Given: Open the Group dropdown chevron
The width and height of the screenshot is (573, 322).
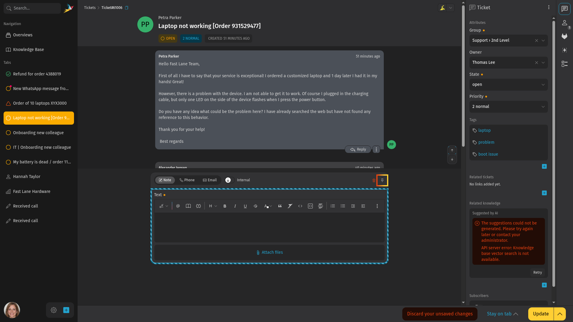Looking at the screenshot, I should (543, 41).
